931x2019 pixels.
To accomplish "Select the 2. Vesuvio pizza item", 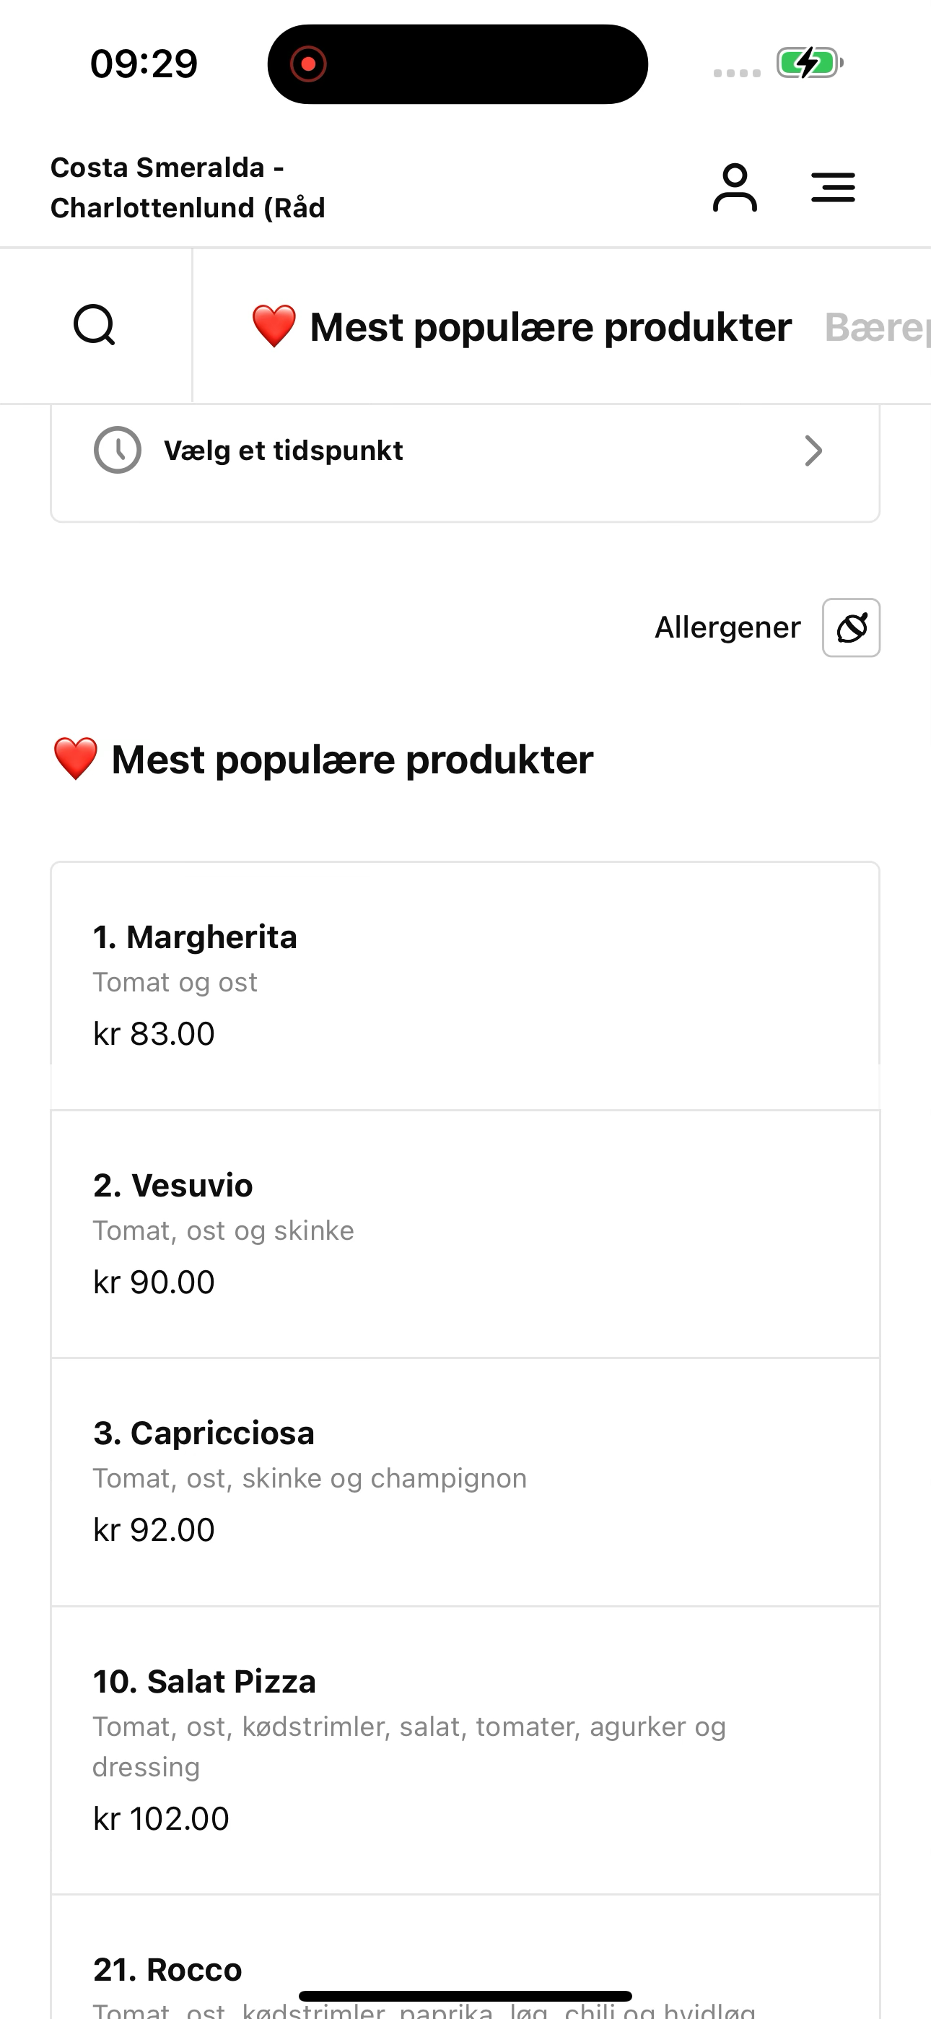I will tap(465, 1233).
